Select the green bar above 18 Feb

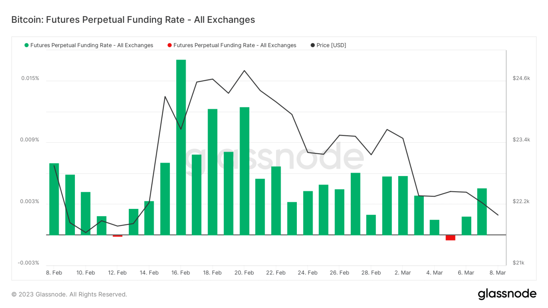click(213, 172)
